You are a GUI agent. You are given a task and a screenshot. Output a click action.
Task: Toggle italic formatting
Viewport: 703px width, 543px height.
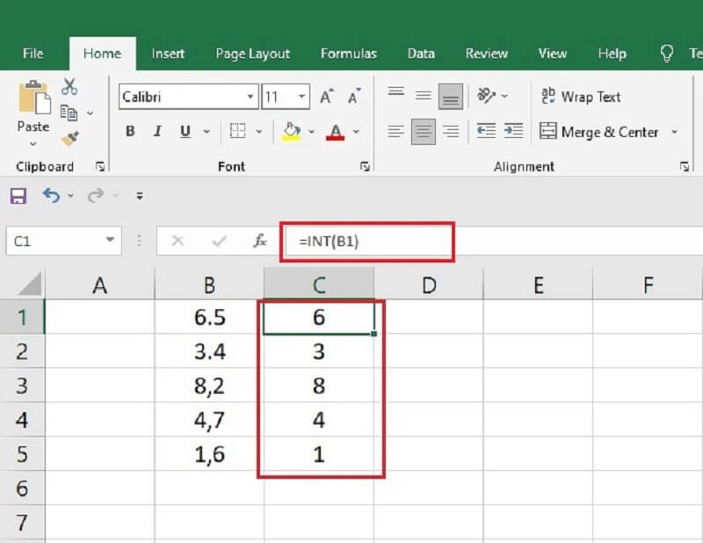click(157, 132)
